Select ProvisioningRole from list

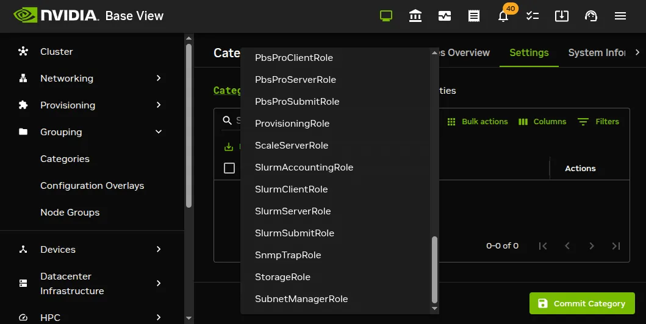[337, 124]
